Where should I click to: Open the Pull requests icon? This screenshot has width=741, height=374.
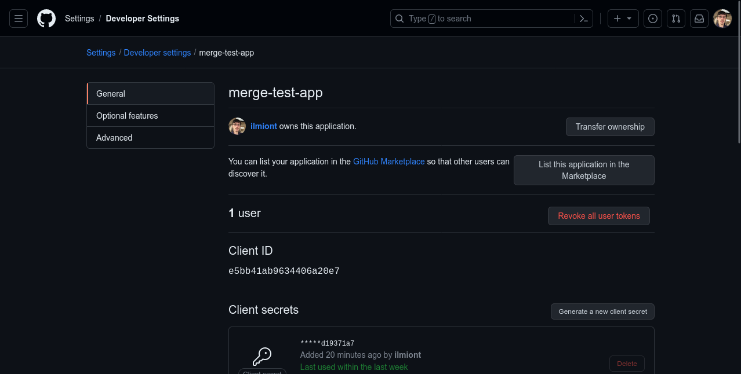[675, 18]
